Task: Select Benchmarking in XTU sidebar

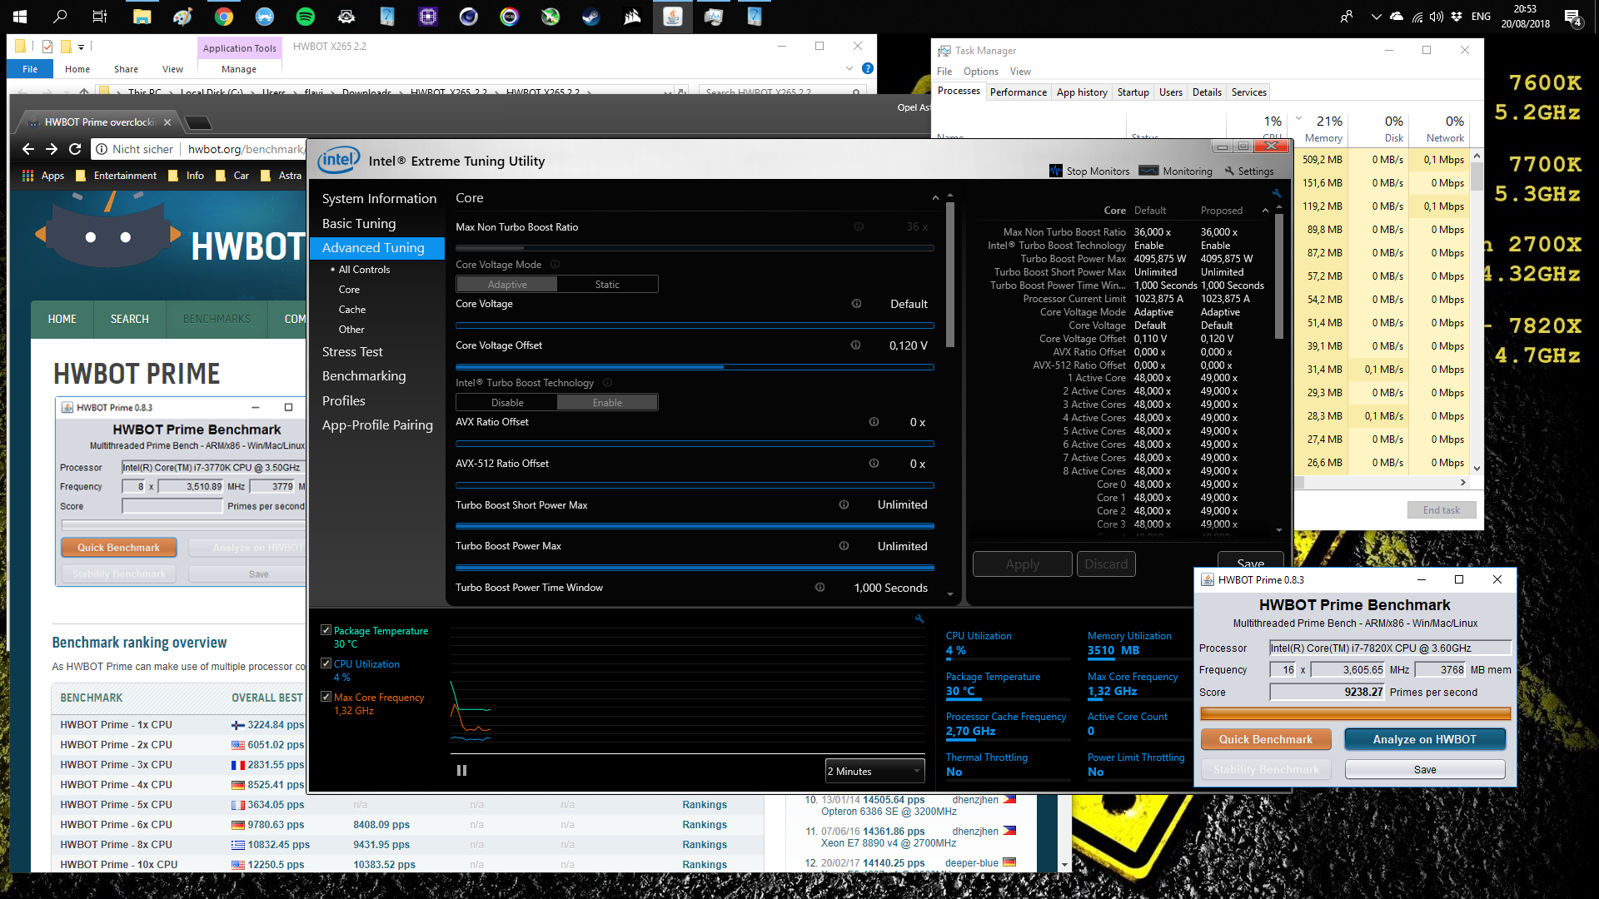Action: coord(364,376)
